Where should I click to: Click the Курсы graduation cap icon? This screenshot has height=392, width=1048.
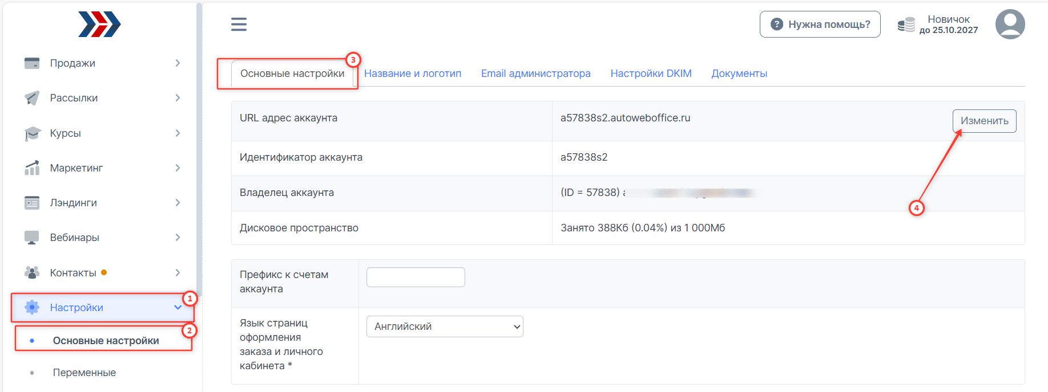(32, 133)
